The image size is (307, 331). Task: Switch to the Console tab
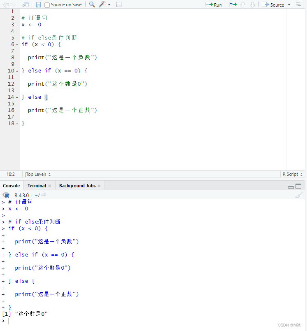tap(11, 186)
